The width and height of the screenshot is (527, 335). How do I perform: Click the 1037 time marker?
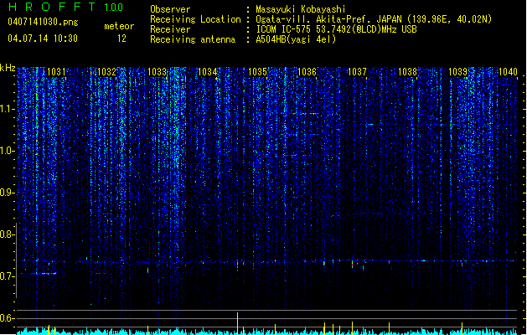pyautogui.click(x=357, y=72)
